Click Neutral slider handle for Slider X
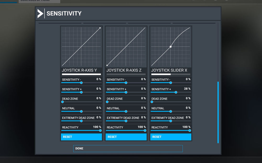262x163 pixels. click(171, 111)
